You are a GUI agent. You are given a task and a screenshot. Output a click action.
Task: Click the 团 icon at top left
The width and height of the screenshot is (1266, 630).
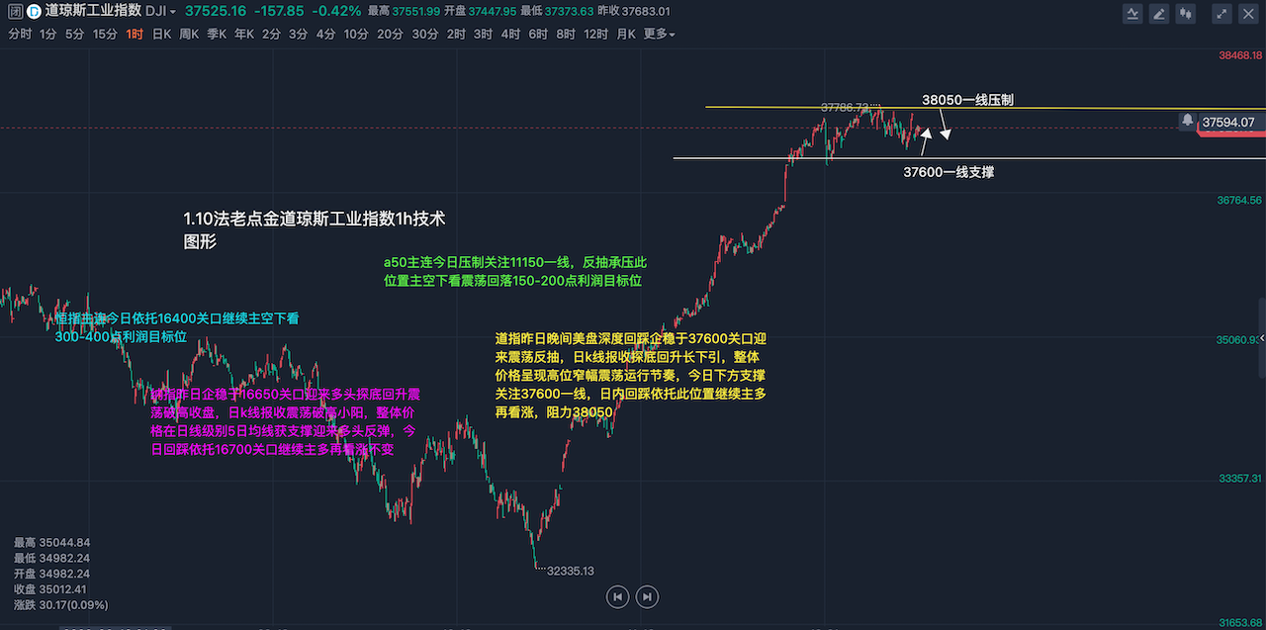[x=15, y=12]
